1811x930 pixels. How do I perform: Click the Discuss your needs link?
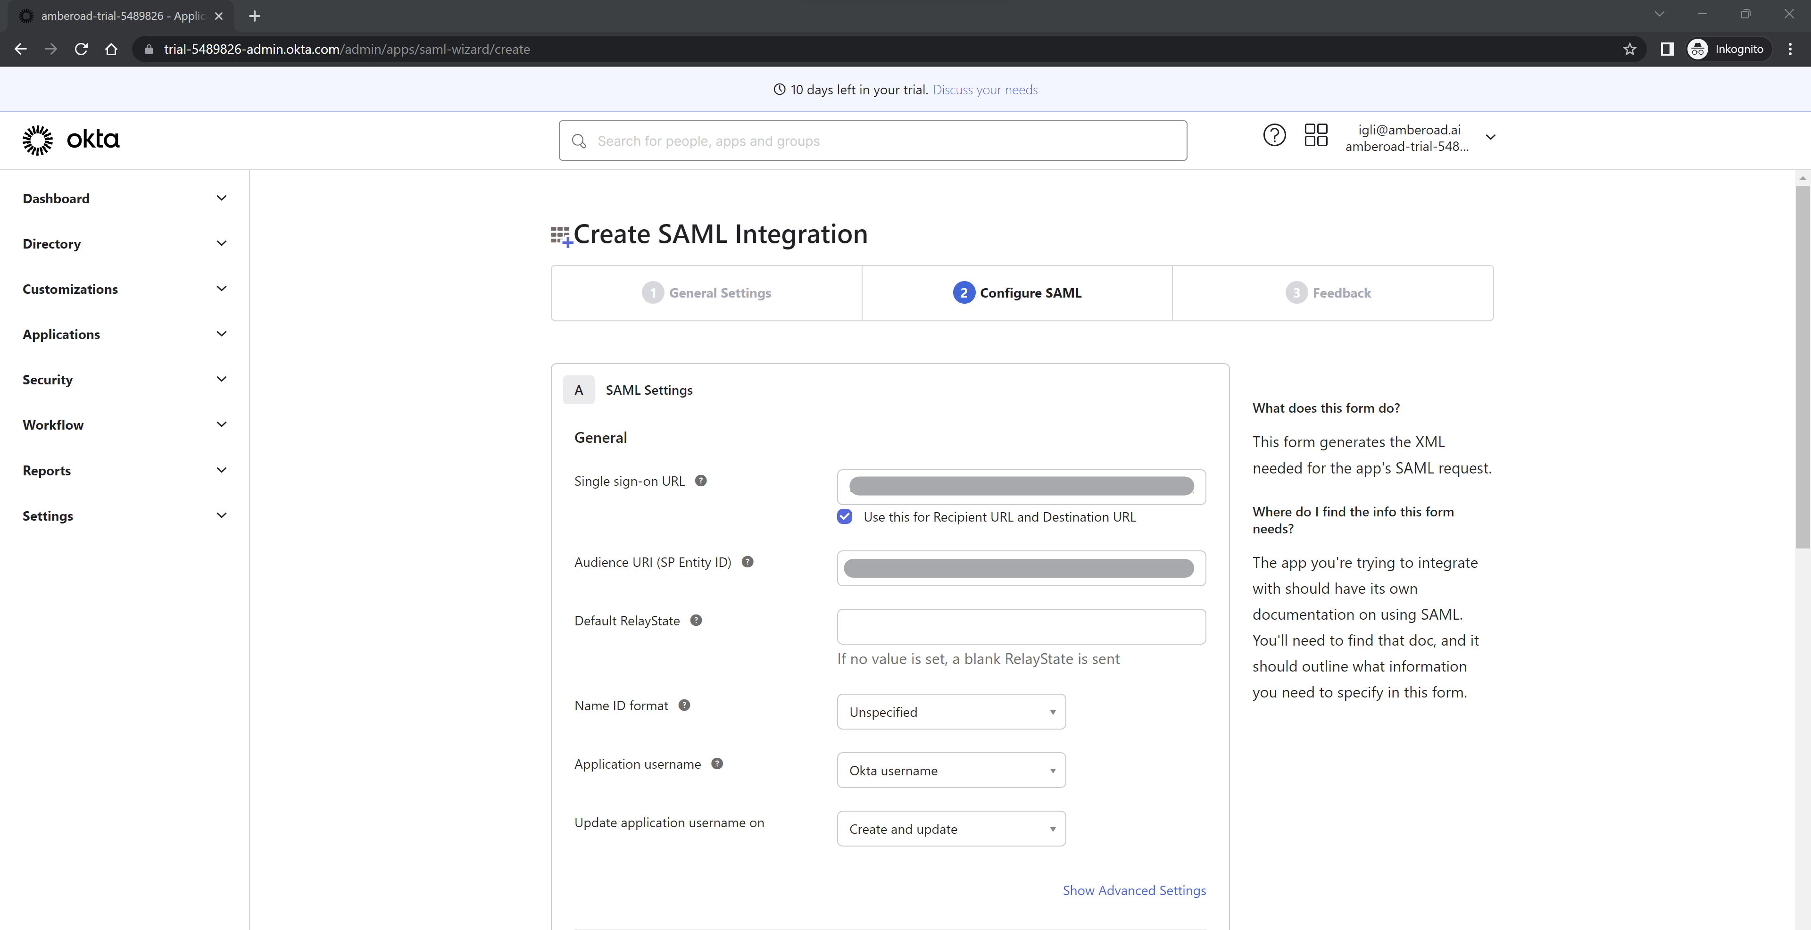coord(985,90)
